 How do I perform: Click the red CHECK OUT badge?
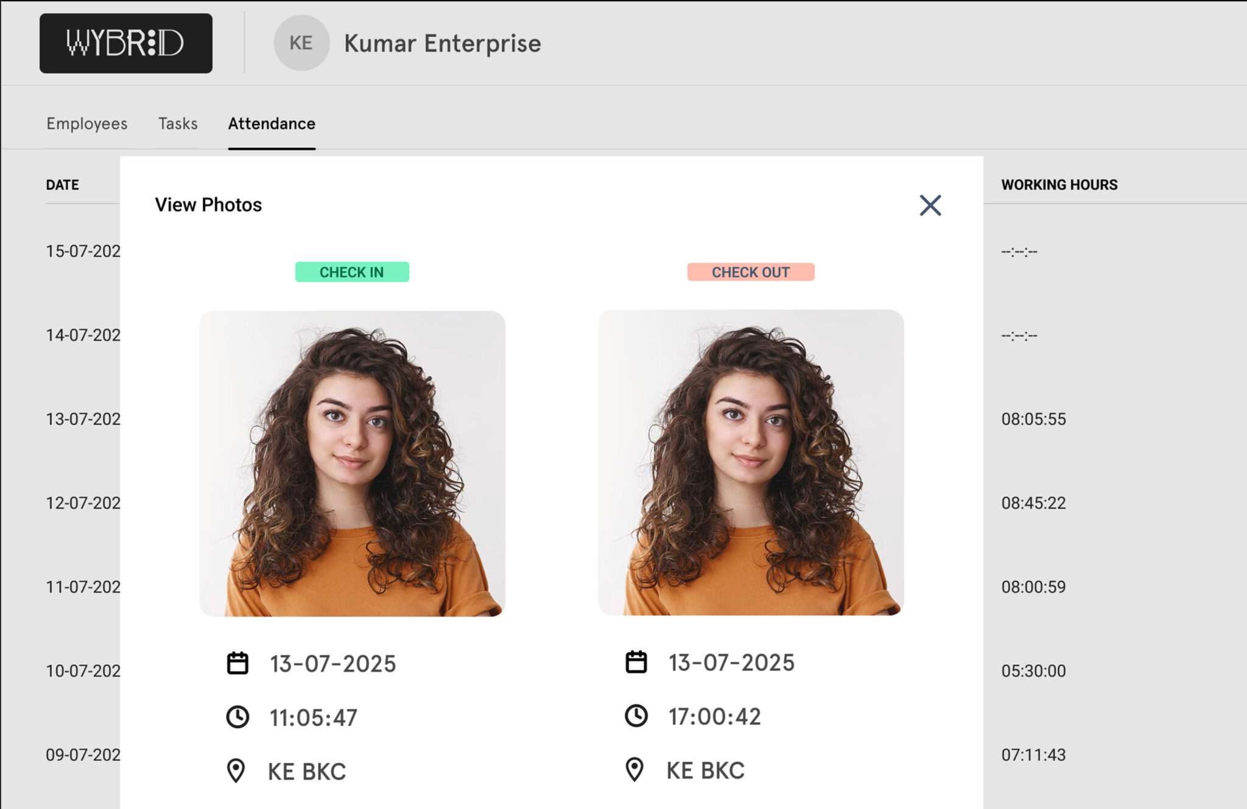click(750, 272)
